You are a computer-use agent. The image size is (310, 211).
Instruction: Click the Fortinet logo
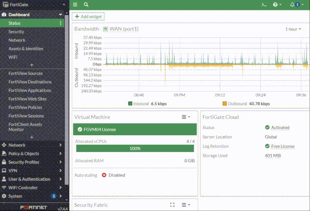pyautogui.click(x=34, y=207)
